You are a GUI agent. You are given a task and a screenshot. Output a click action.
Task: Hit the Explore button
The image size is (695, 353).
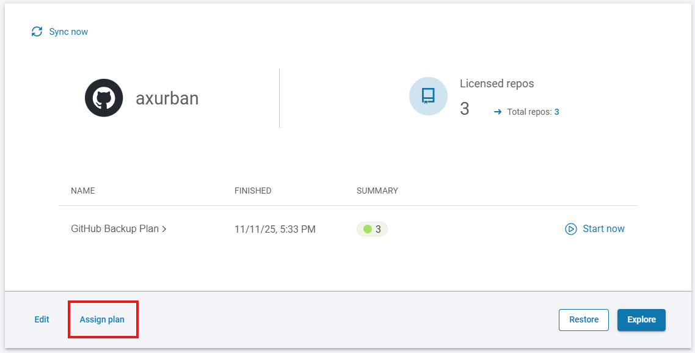pyautogui.click(x=641, y=319)
